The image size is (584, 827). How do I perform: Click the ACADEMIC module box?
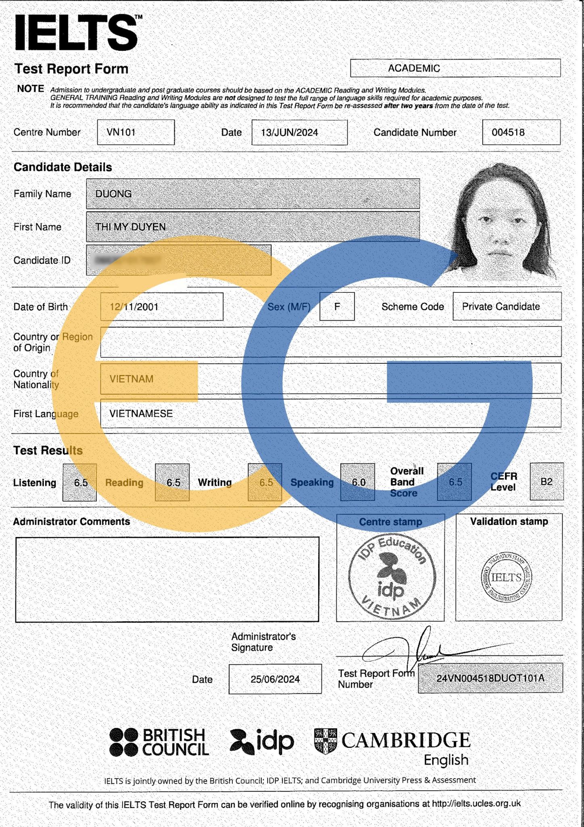[455, 68]
